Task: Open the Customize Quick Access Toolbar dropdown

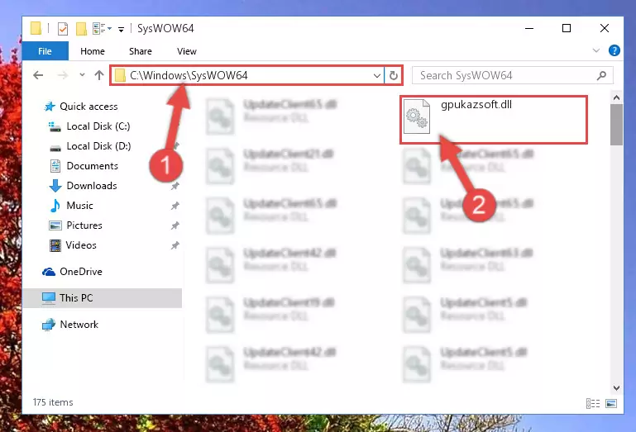Action: (x=121, y=29)
